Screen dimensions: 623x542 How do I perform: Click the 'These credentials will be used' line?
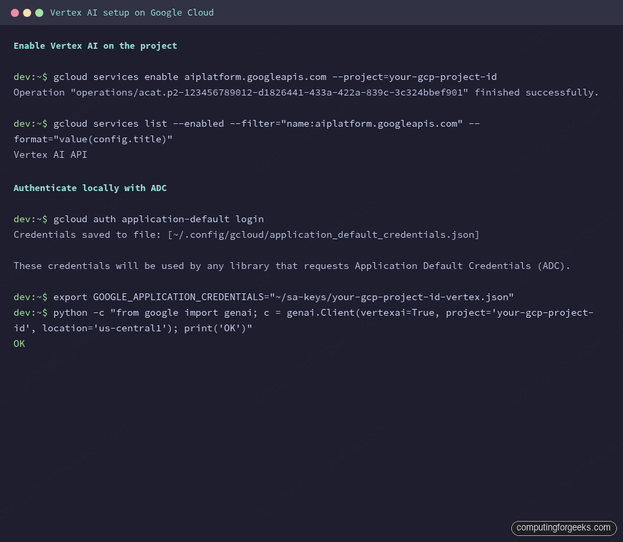coord(292,266)
